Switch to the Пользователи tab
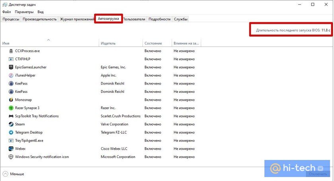This screenshot has width=334, height=181. coord(134,19)
